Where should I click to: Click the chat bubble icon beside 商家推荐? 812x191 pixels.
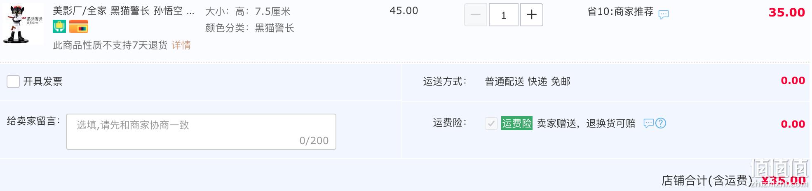pos(664,14)
